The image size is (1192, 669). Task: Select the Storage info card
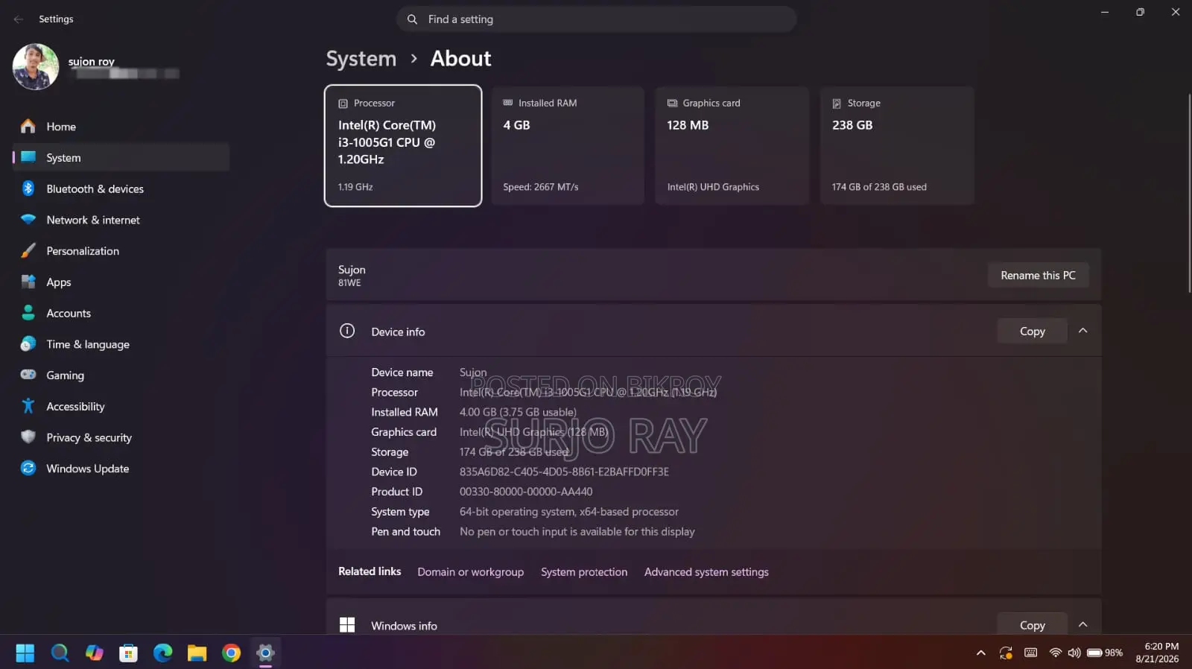tap(897, 145)
